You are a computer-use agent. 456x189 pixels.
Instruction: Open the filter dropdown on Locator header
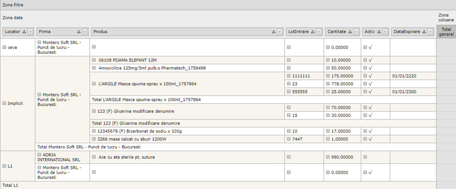[30, 32]
